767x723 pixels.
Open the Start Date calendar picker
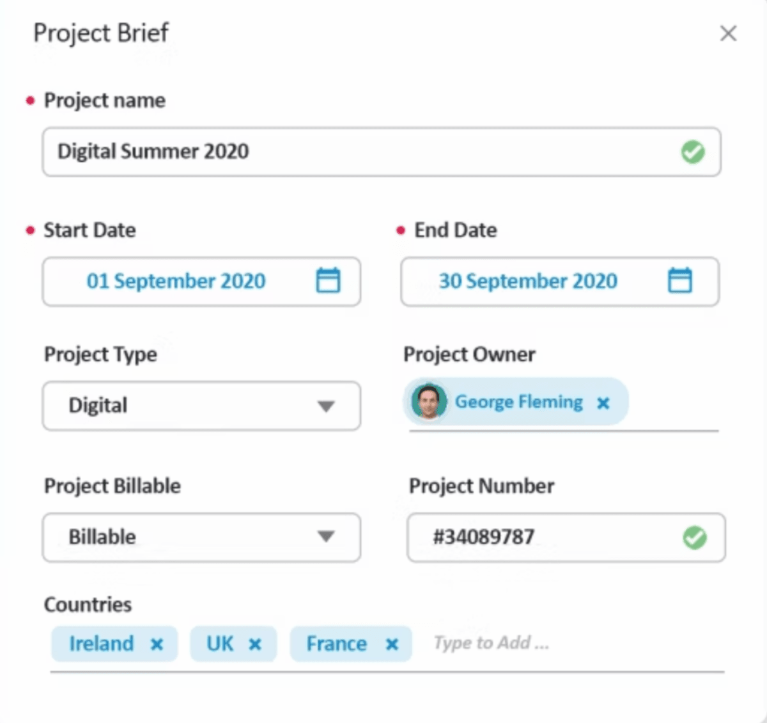click(328, 280)
